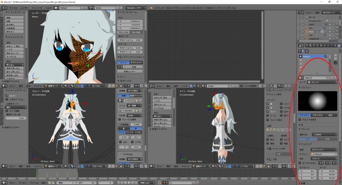Open the ヘルプ menu
Viewport: 342px width, 185px height.
(48, 8)
